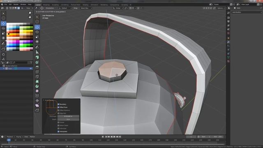Open the Window menu
Viewport: 263px width, 148px height.
tap(23, 5)
